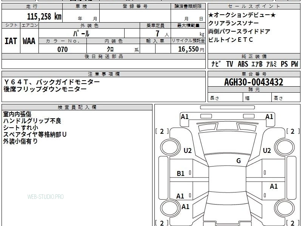Screen dimensions: 302x226
Task: Select the note "シートすれ小"
Action: [21, 128]
